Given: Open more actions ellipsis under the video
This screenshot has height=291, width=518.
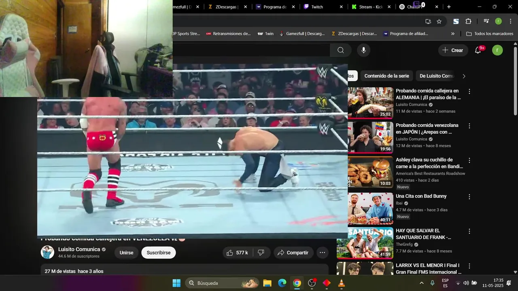Looking at the screenshot, I should [323, 253].
